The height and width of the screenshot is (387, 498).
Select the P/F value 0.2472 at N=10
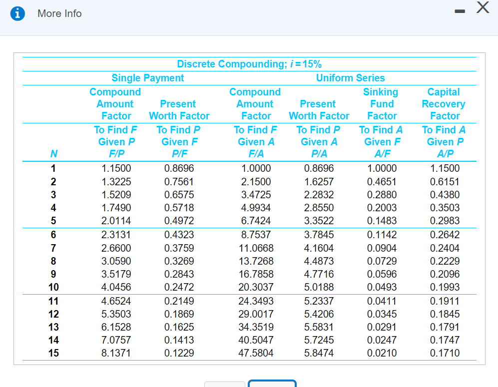click(x=180, y=287)
